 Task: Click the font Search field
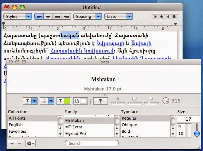[92, 143]
